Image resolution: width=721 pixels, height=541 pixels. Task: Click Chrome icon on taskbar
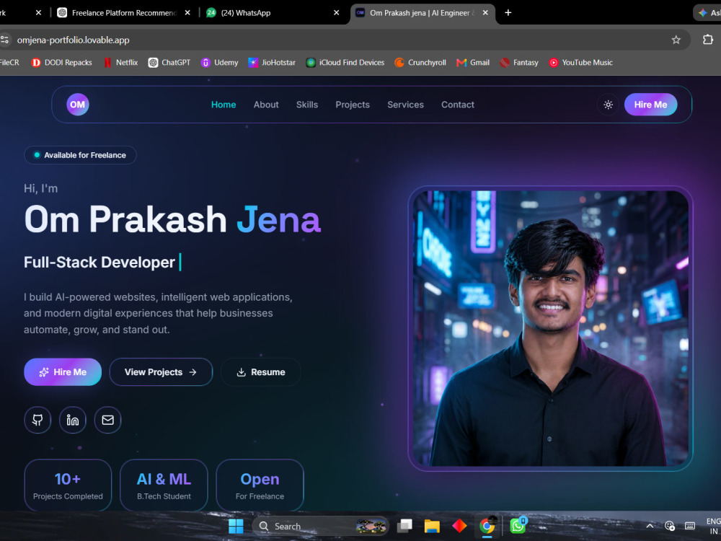point(487,526)
